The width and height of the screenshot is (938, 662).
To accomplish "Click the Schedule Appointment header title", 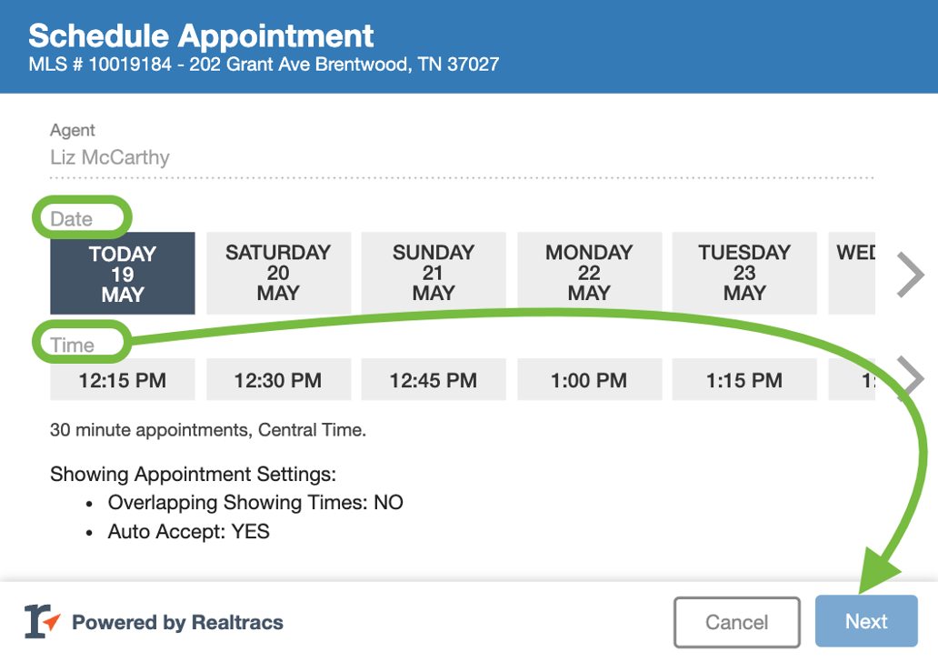I will click(x=201, y=35).
